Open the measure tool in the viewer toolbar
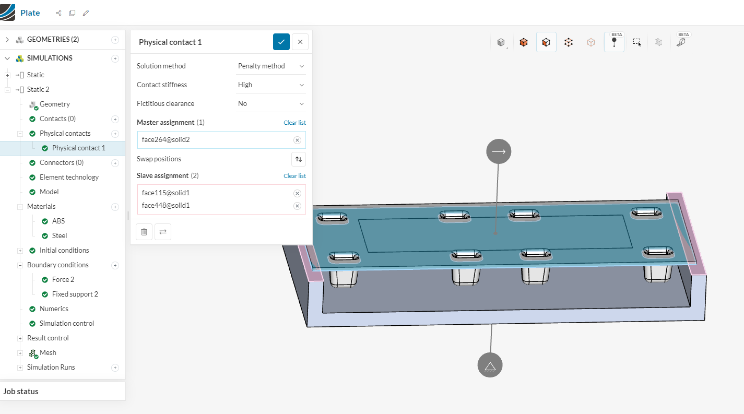Image resolution: width=744 pixels, height=414 pixels. point(681,42)
